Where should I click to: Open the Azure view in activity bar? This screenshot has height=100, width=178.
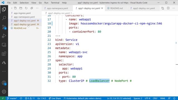coord(4,62)
